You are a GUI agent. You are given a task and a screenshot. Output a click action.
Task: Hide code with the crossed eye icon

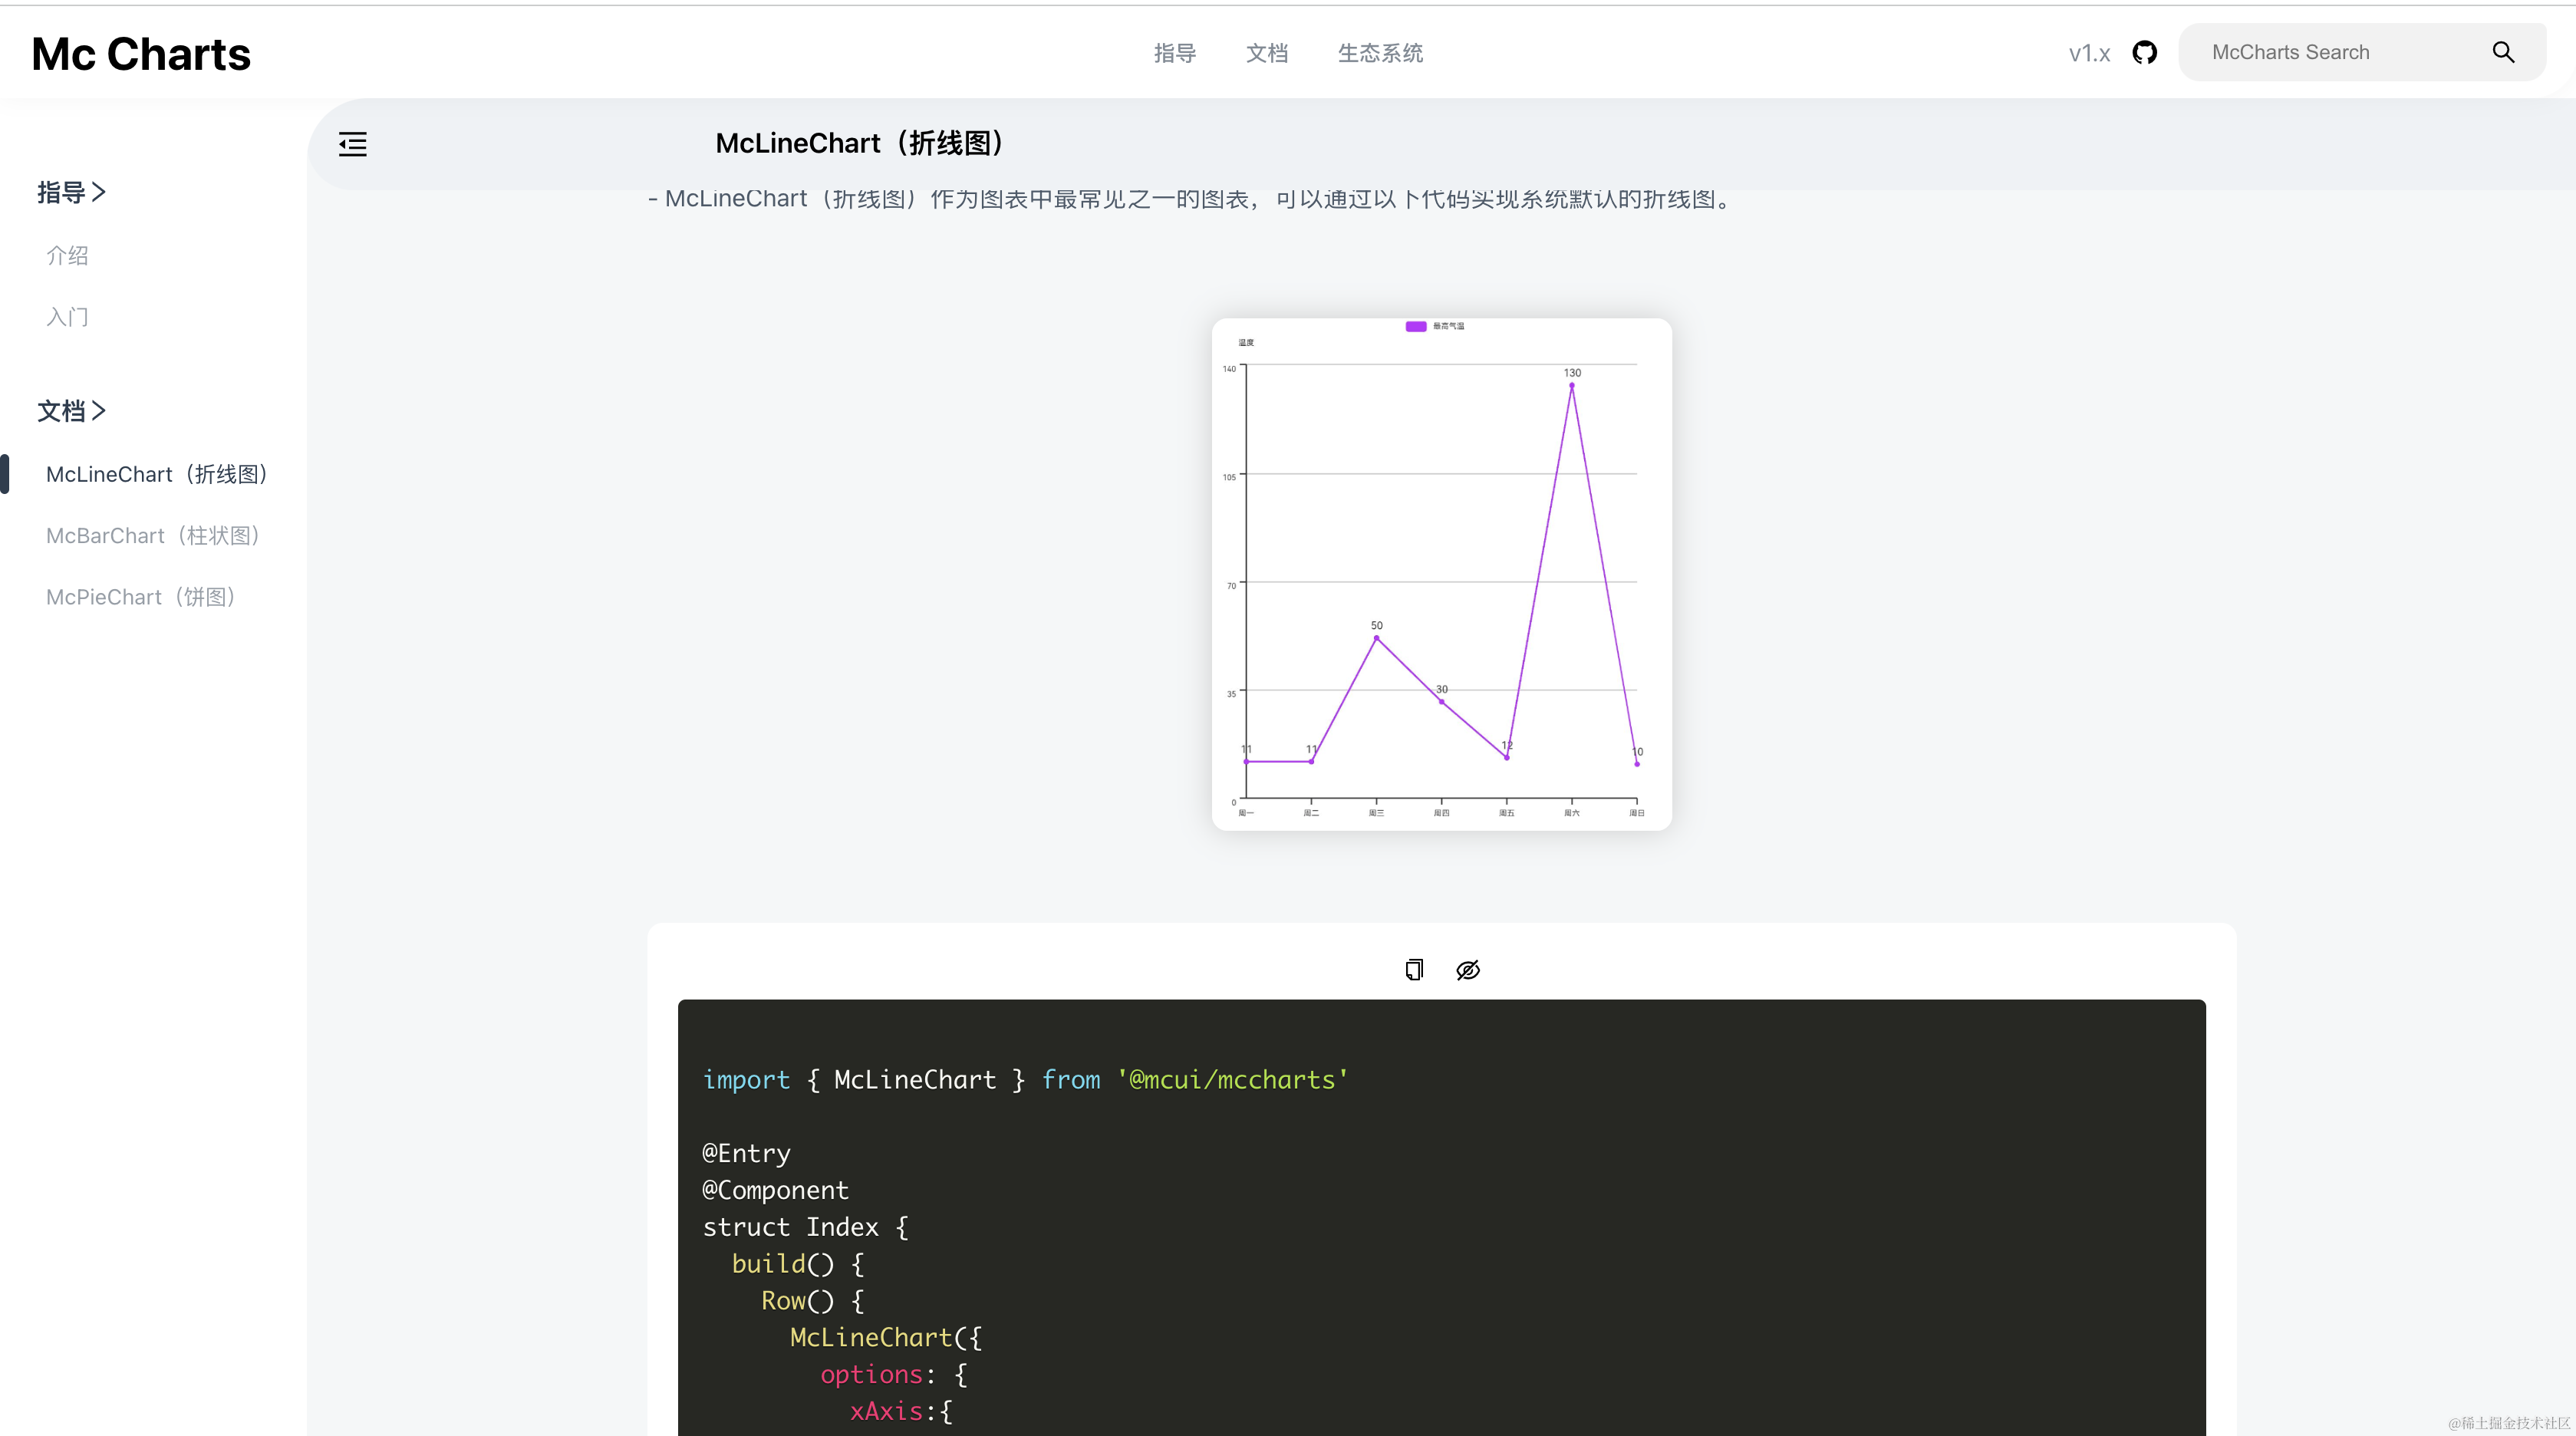(1467, 969)
